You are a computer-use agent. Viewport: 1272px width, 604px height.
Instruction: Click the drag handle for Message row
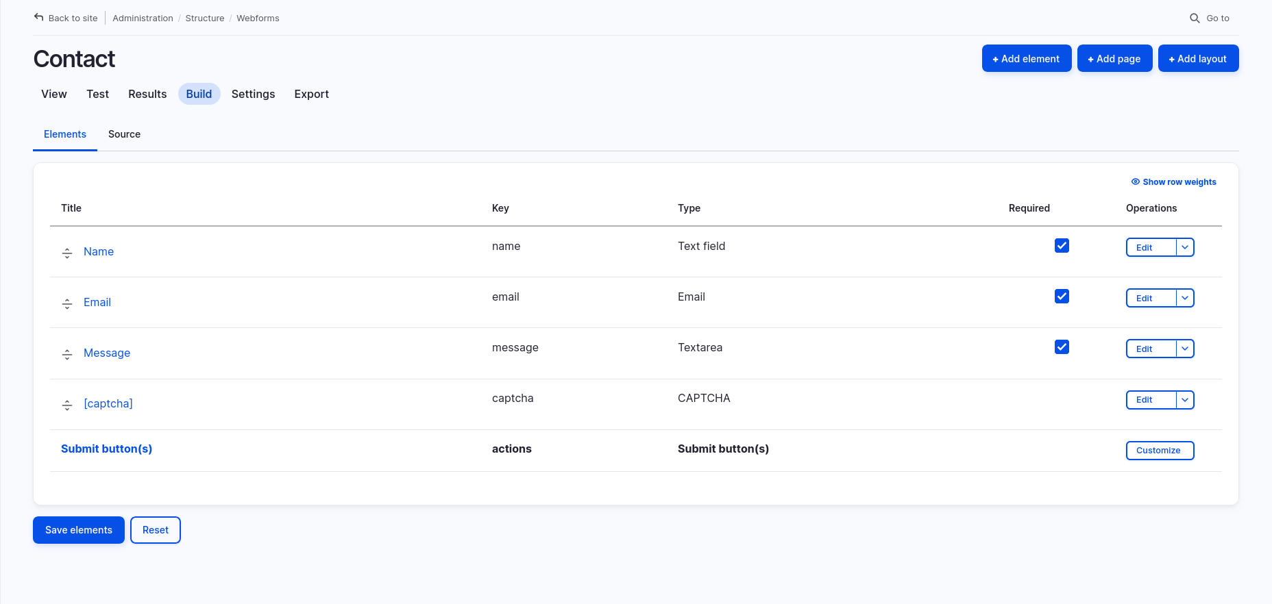[67, 355]
